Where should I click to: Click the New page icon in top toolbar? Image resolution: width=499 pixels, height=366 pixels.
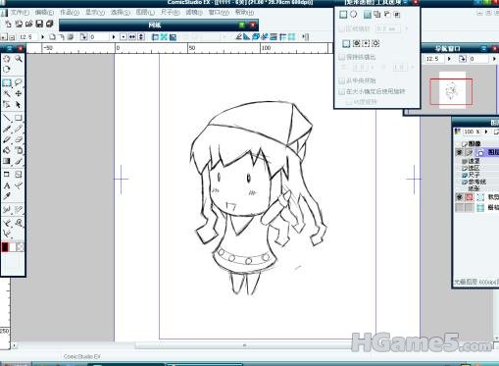[8, 24]
